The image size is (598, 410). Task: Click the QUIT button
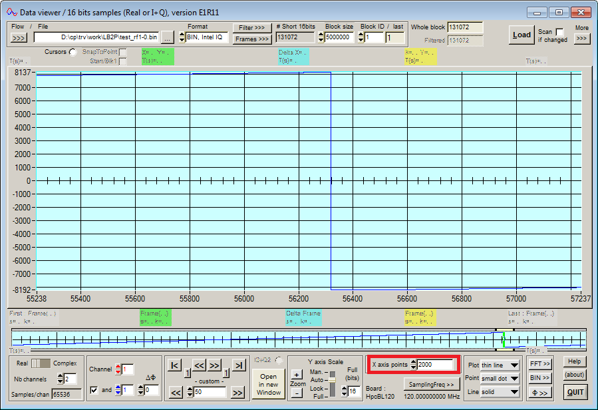[575, 392]
